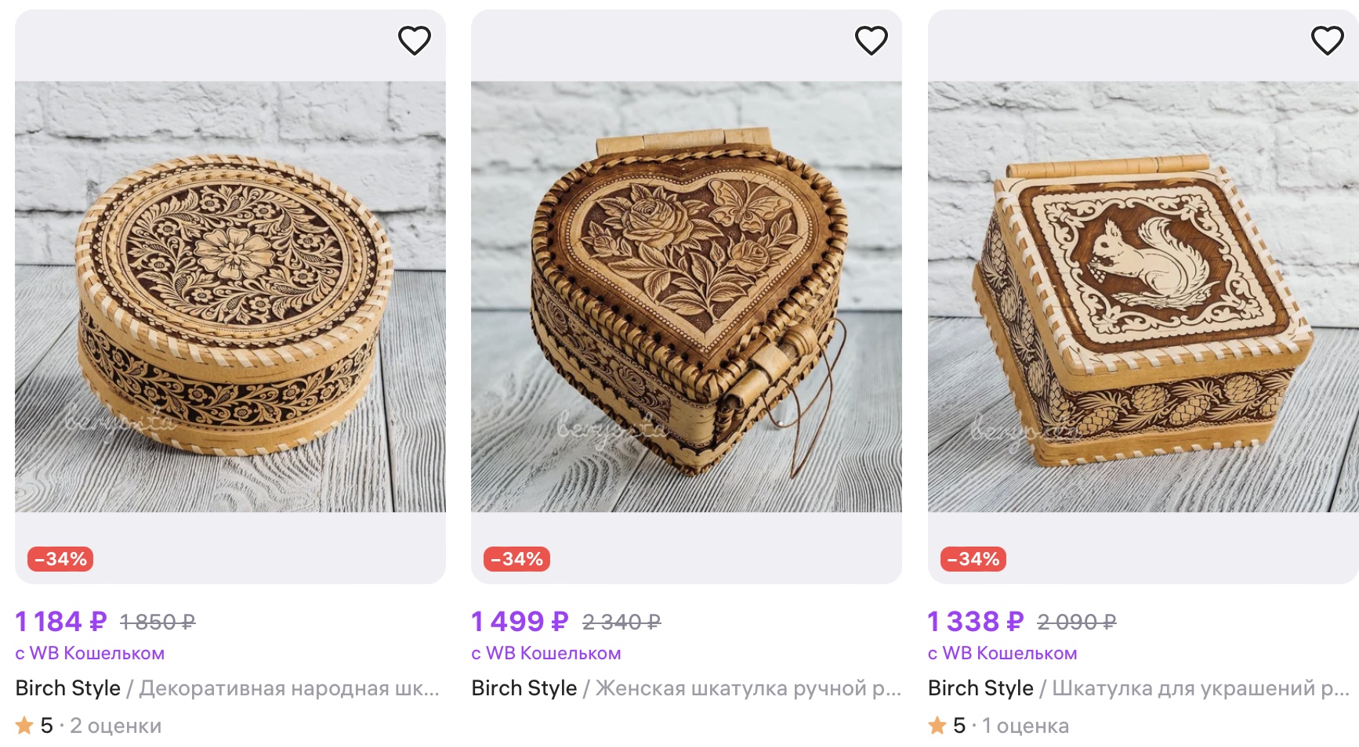Click the 5-star rating with 2 оценки

pos(89,726)
